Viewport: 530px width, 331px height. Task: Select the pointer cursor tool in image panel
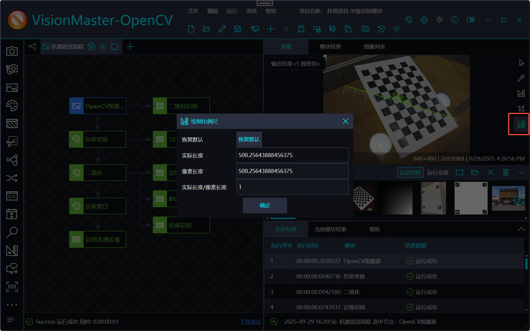521,62
